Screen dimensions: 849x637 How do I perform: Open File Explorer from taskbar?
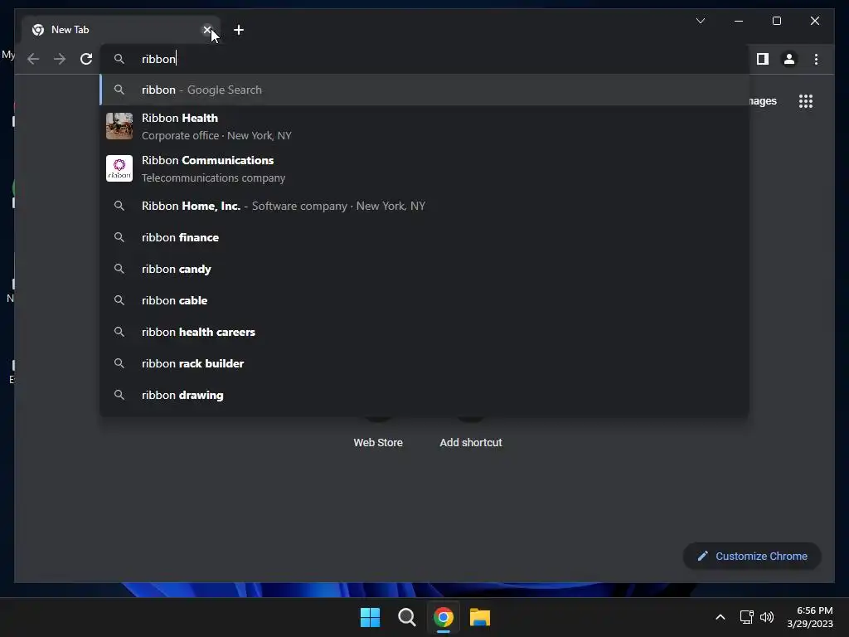point(480,617)
